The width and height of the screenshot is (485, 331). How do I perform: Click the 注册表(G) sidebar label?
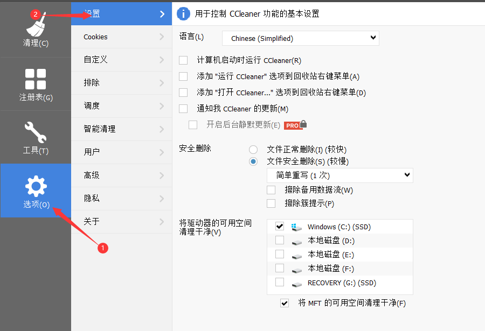point(36,97)
